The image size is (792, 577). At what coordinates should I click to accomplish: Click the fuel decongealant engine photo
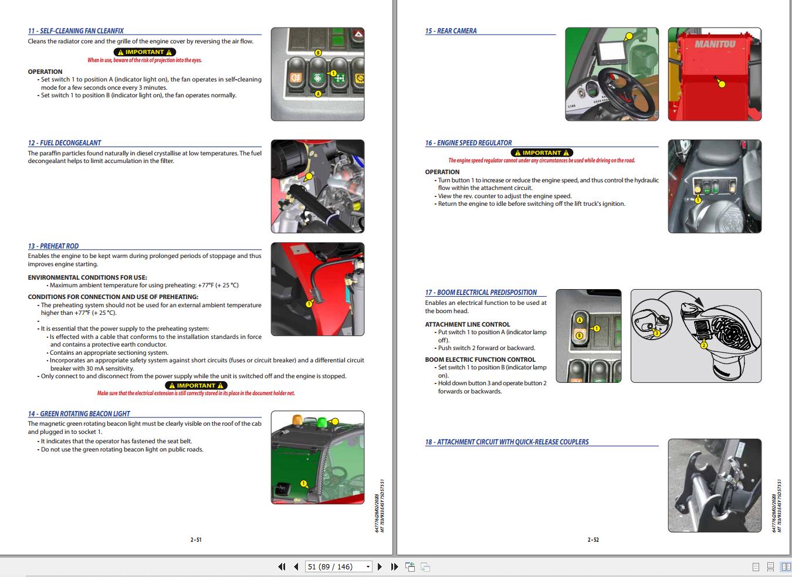(x=317, y=186)
